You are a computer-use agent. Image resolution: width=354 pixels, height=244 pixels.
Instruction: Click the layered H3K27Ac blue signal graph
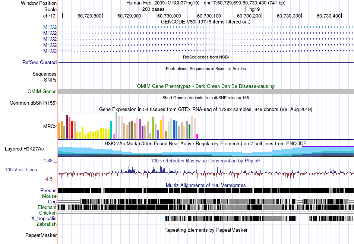(206, 152)
